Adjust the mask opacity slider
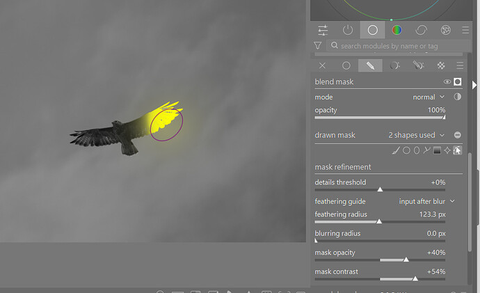 [380, 260]
